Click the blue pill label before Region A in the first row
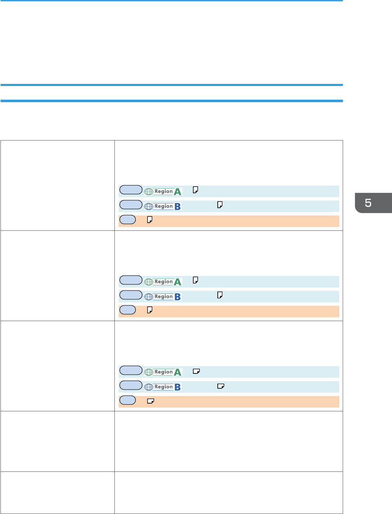Viewport: 392px width, 514px height. [x=131, y=191]
